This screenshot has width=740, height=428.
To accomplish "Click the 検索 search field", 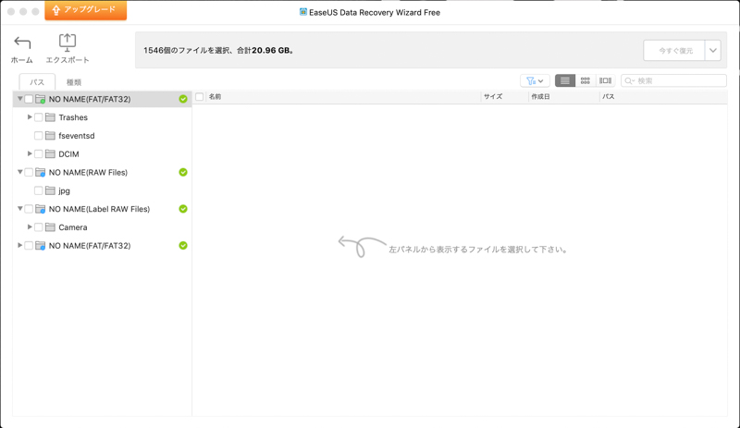I will pyautogui.click(x=673, y=80).
